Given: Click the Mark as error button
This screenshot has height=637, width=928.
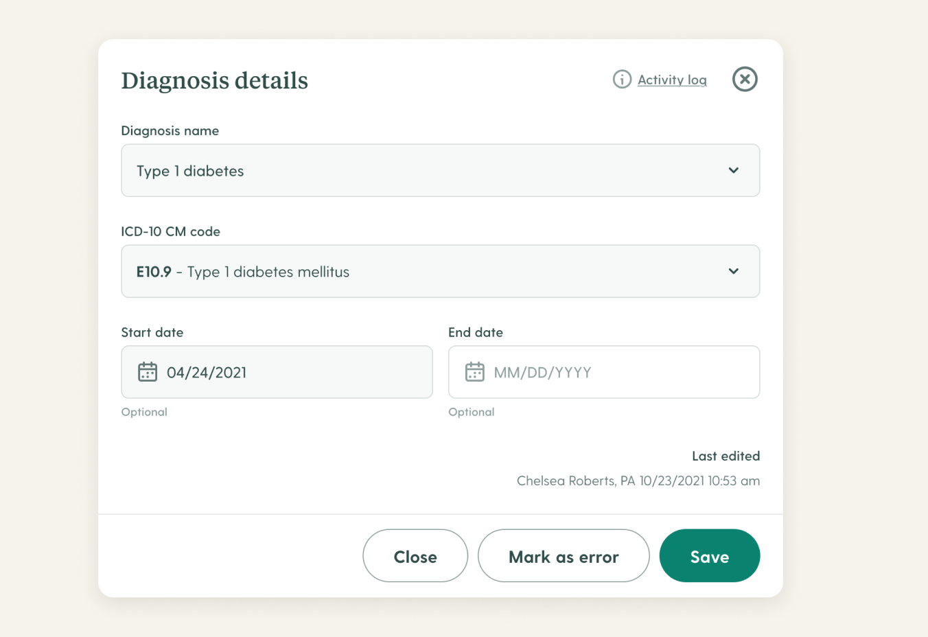Looking at the screenshot, I should (x=564, y=556).
